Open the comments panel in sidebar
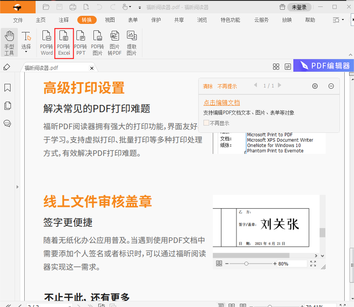354x307 pixels. 7,124
